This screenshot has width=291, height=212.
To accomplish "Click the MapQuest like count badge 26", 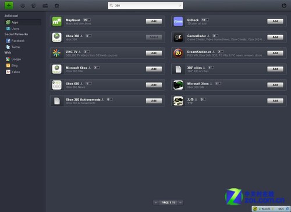I will tap(87, 20).
